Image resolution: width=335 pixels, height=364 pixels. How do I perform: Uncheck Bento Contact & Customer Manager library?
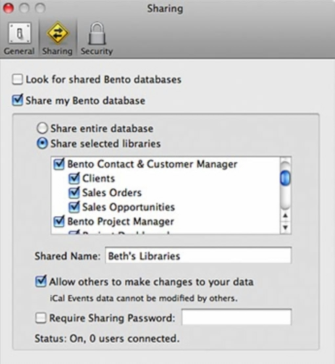click(59, 164)
